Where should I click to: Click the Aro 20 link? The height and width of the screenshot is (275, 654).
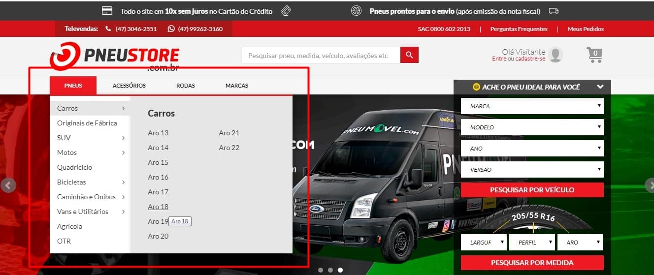[158, 236]
